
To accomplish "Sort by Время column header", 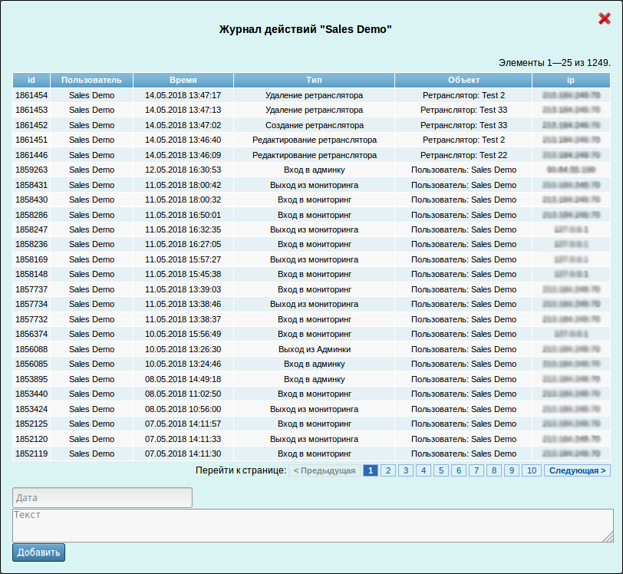I will click(183, 80).
